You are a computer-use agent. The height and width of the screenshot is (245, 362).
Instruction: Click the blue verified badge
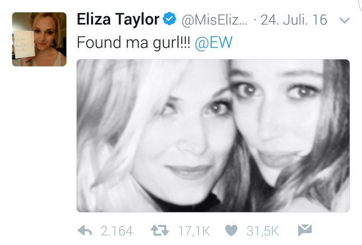point(169,19)
